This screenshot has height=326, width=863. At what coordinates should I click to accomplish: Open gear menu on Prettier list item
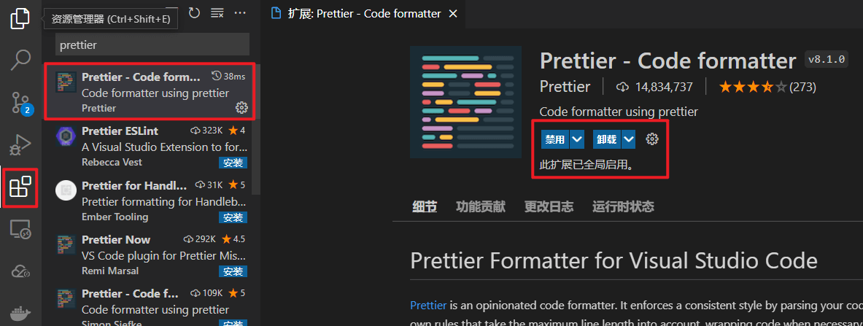coord(241,107)
